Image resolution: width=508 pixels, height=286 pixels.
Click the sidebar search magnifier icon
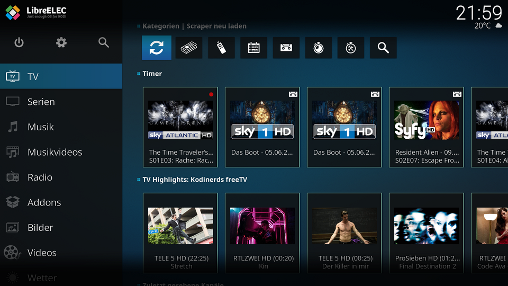pyautogui.click(x=104, y=42)
